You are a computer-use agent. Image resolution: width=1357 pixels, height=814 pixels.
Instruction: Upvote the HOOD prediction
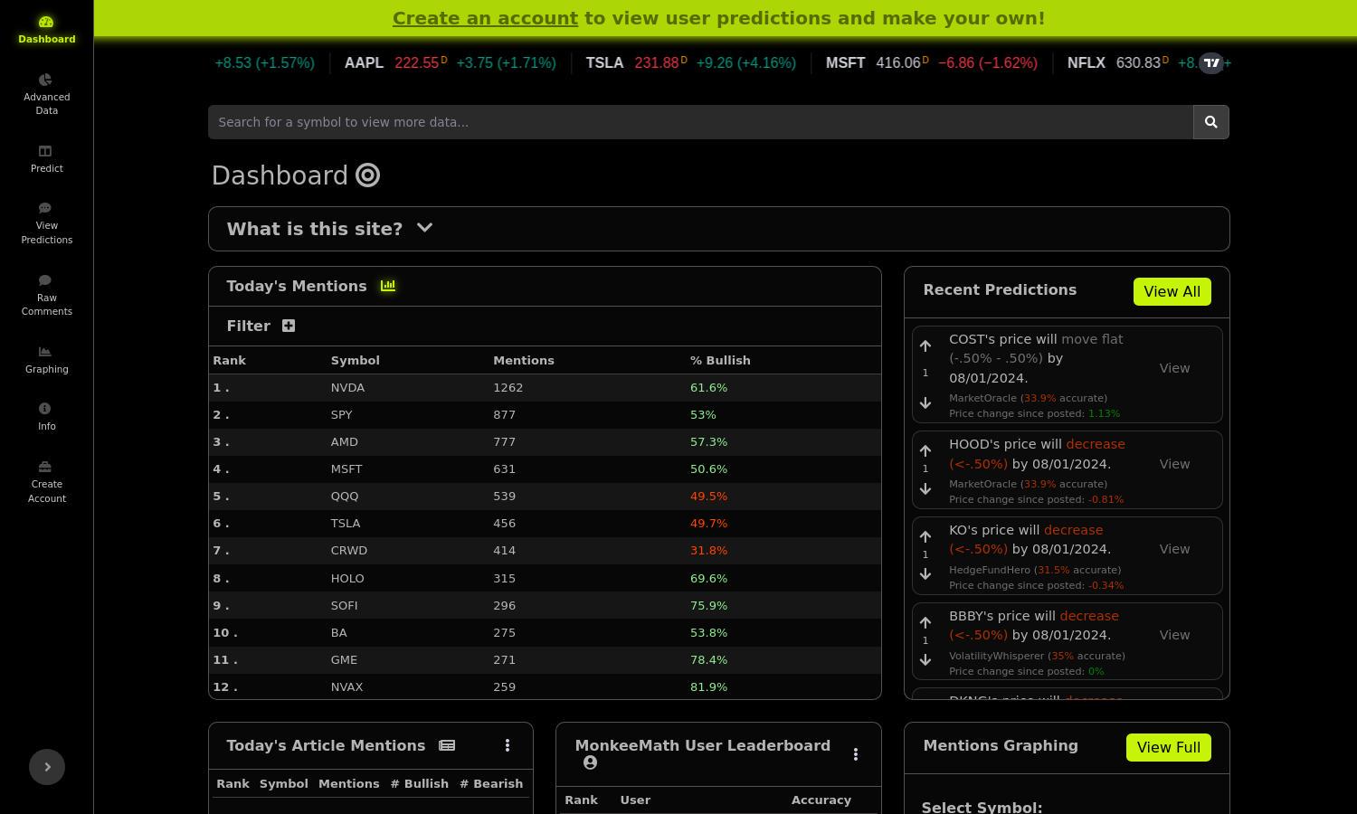coord(925,450)
